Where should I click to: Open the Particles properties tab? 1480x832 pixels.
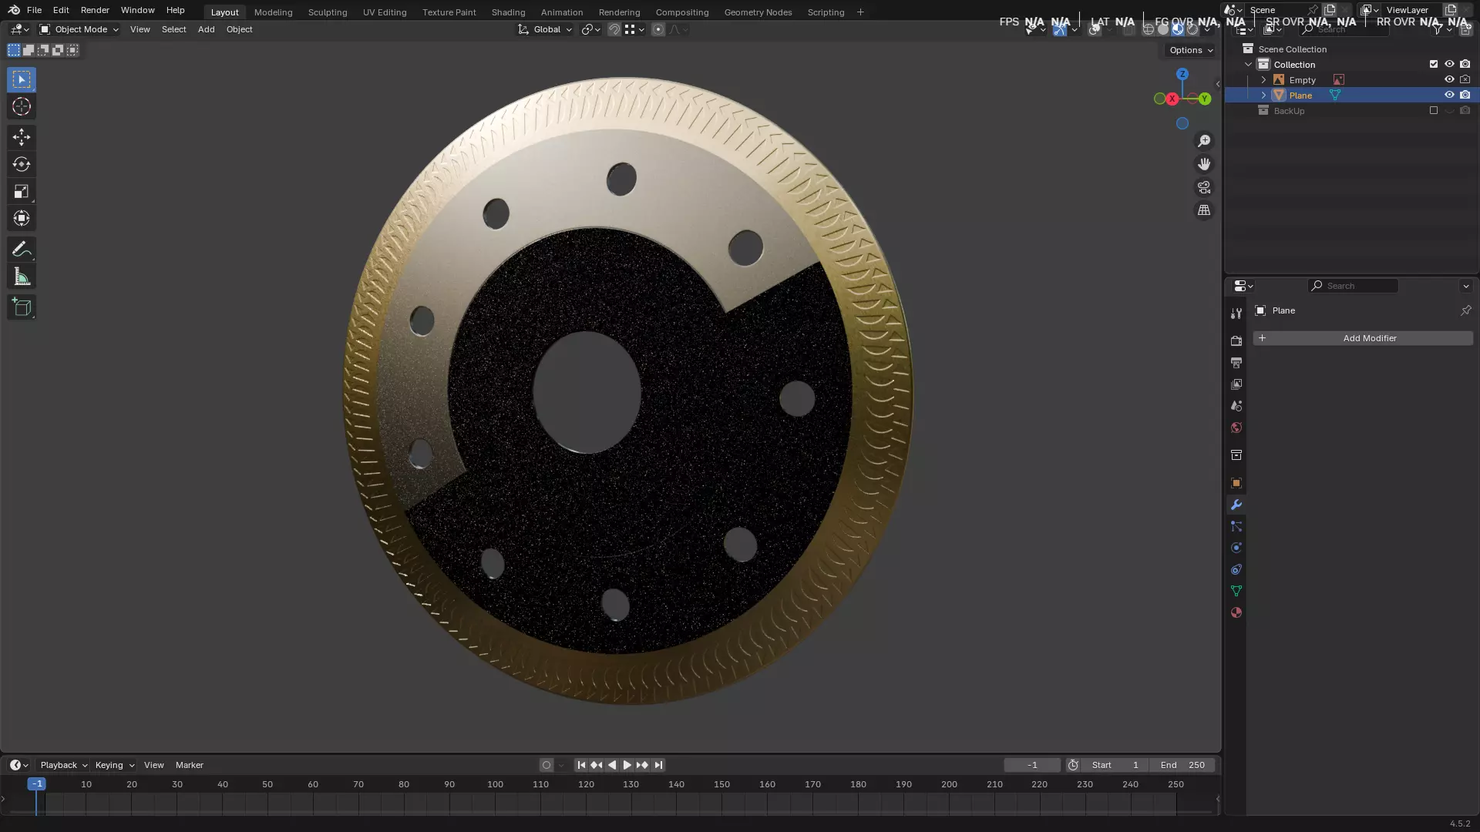[1236, 526]
